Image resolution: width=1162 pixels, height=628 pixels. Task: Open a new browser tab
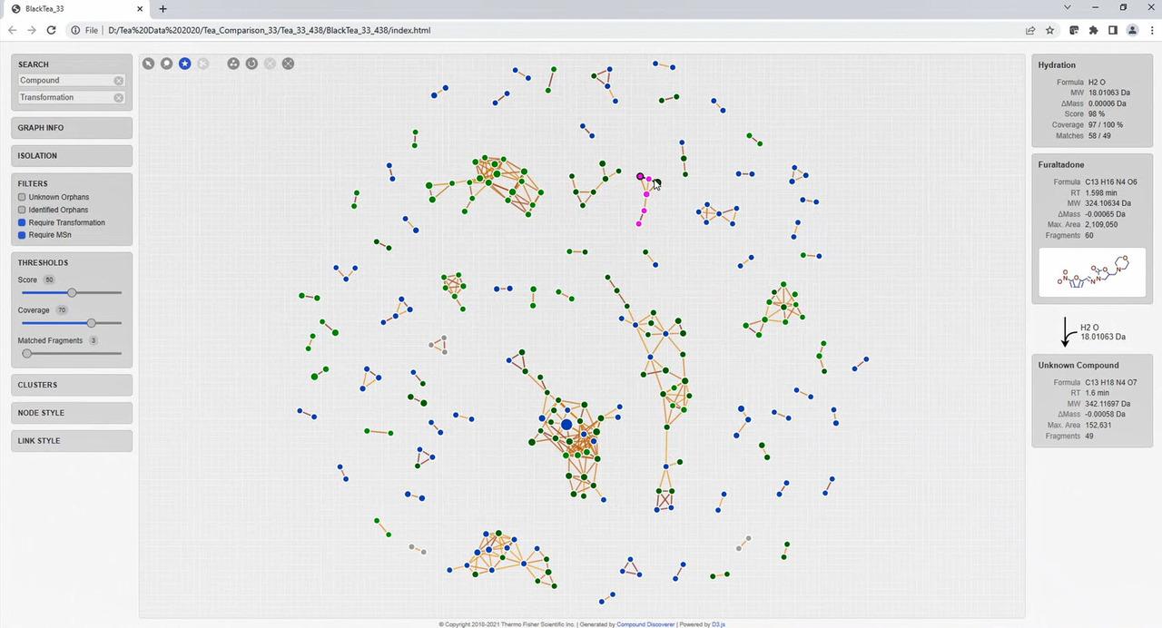point(162,8)
